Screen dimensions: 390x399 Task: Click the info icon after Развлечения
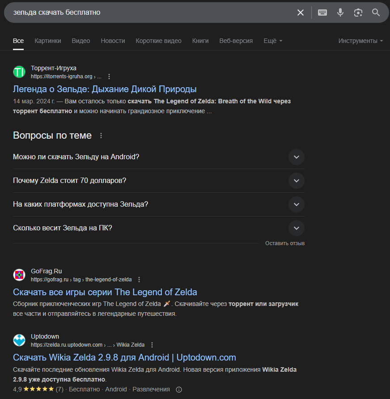179,390
